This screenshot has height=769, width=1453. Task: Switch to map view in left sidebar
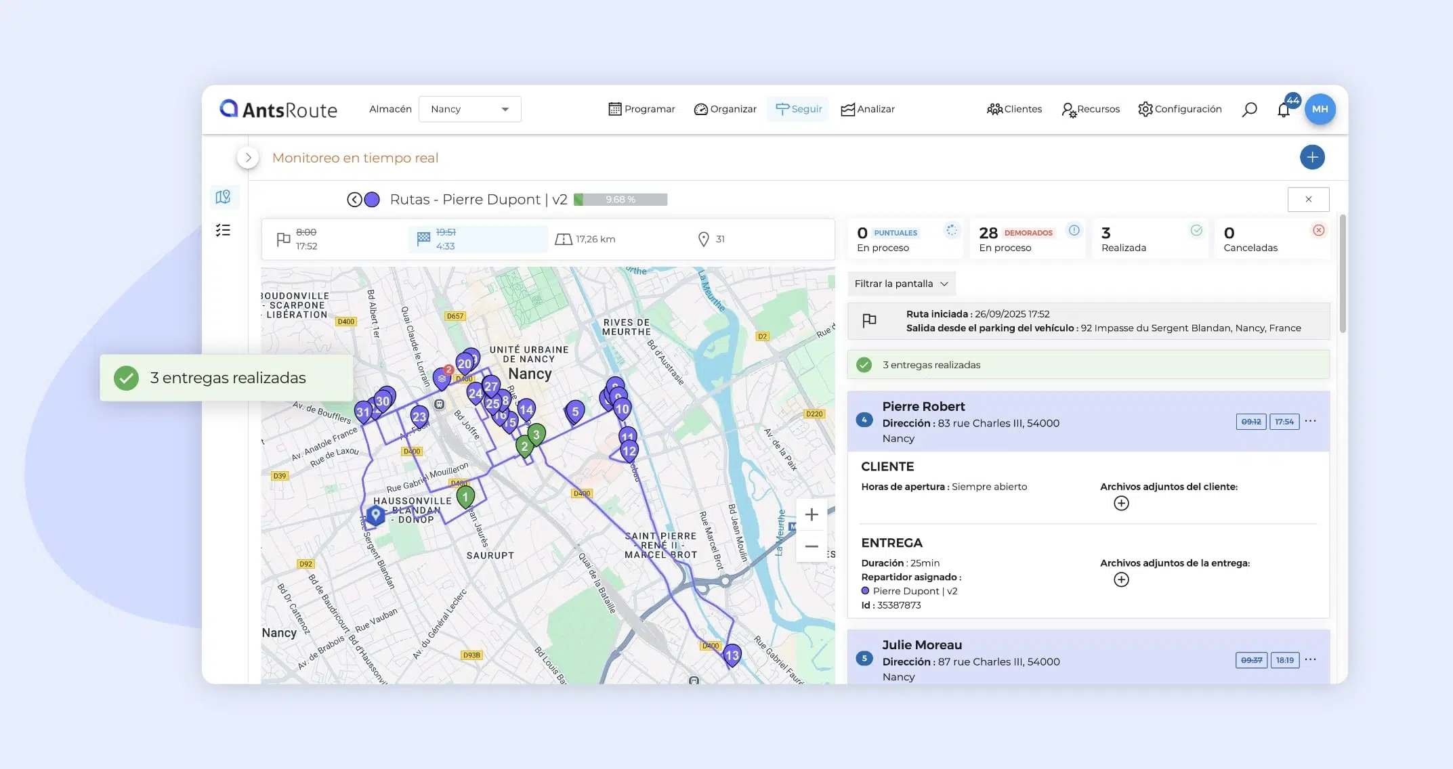[x=223, y=197]
